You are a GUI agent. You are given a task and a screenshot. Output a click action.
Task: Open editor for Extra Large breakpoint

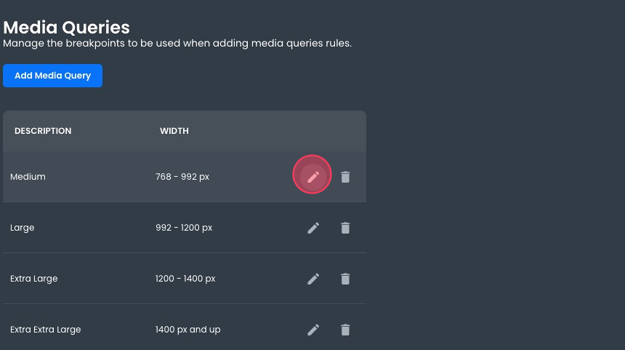[x=313, y=279]
